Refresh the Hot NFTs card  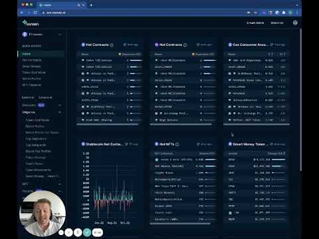click(198, 144)
